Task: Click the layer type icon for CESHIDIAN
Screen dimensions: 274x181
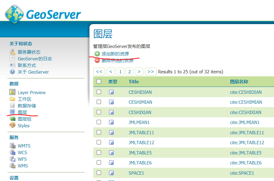Action: [111, 92]
